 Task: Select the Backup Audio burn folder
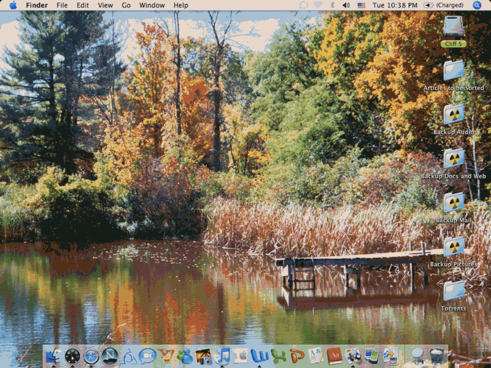pyautogui.click(x=454, y=115)
